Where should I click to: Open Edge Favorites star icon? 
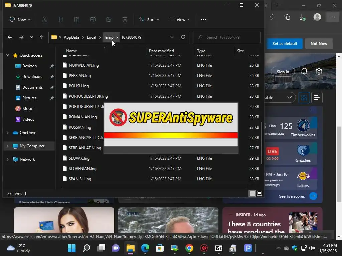pyautogui.click(x=273, y=17)
